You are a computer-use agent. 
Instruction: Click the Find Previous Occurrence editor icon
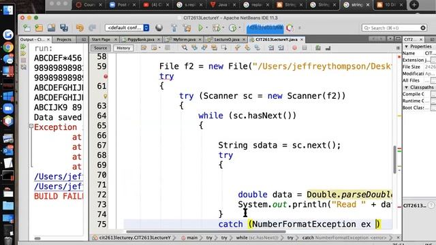194,48
